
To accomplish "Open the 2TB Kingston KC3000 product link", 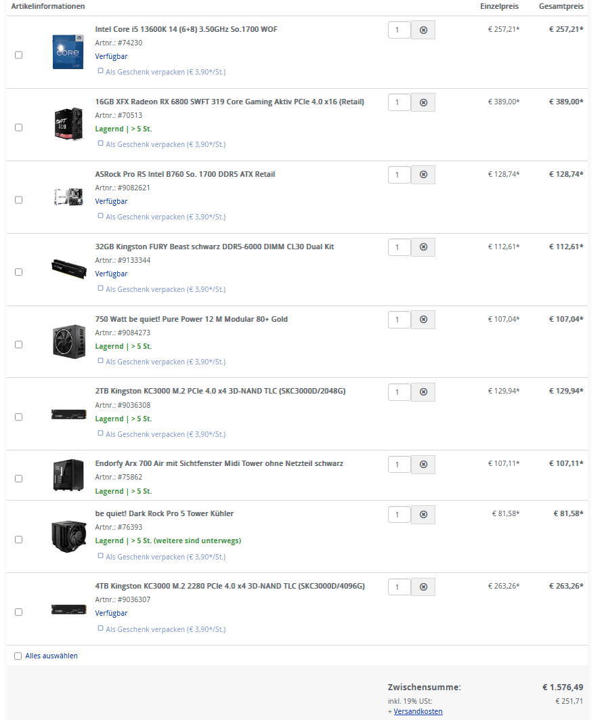I will pos(220,391).
